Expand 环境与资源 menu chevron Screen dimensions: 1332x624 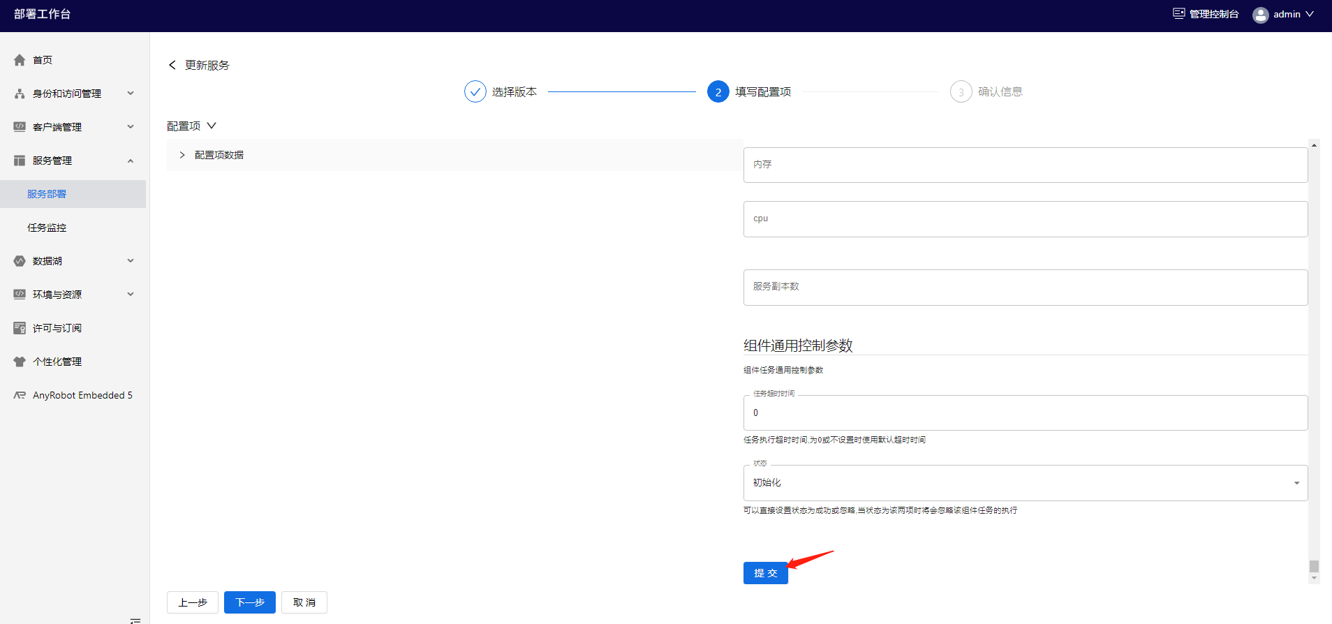pyautogui.click(x=131, y=294)
